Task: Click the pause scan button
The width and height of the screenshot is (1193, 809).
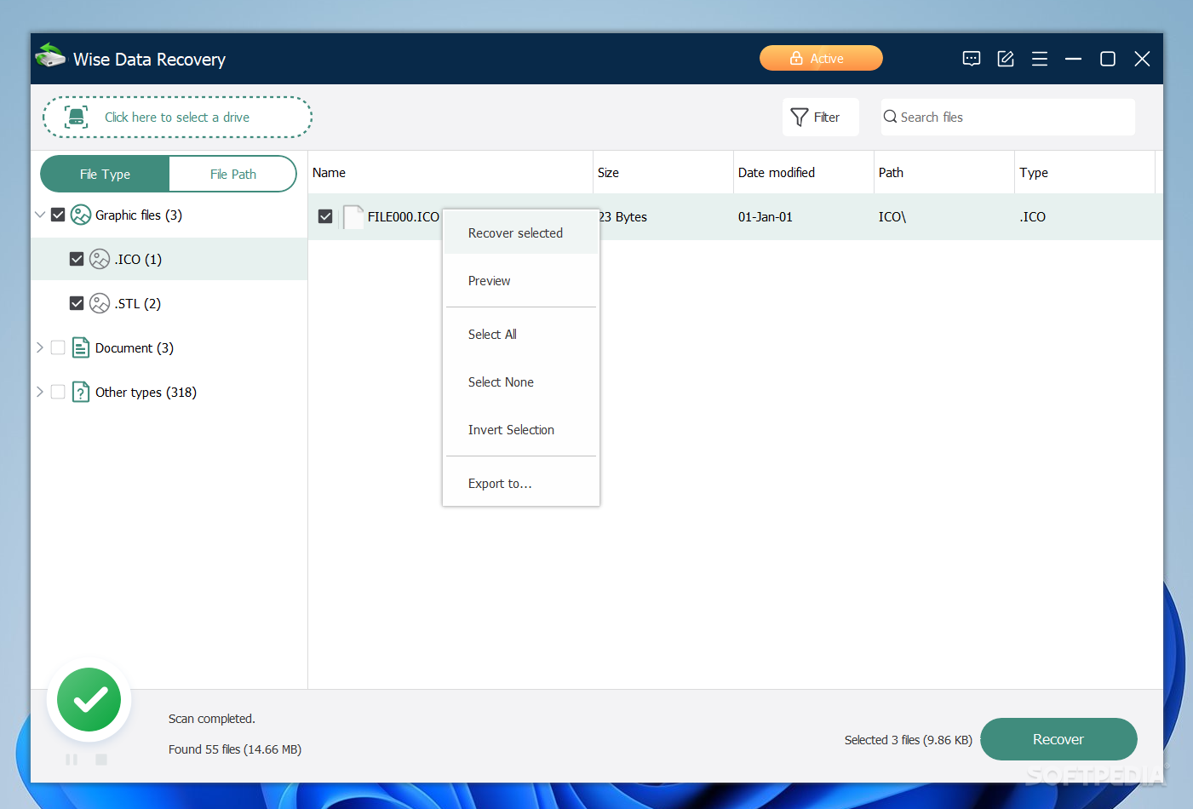Action: tap(72, 759)
